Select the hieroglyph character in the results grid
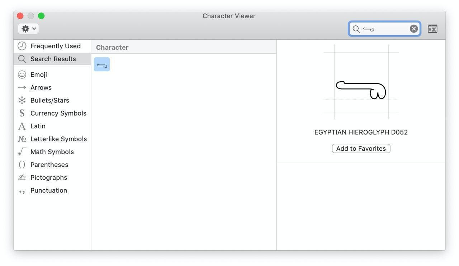Screen dimensions: 459x266 102,64
